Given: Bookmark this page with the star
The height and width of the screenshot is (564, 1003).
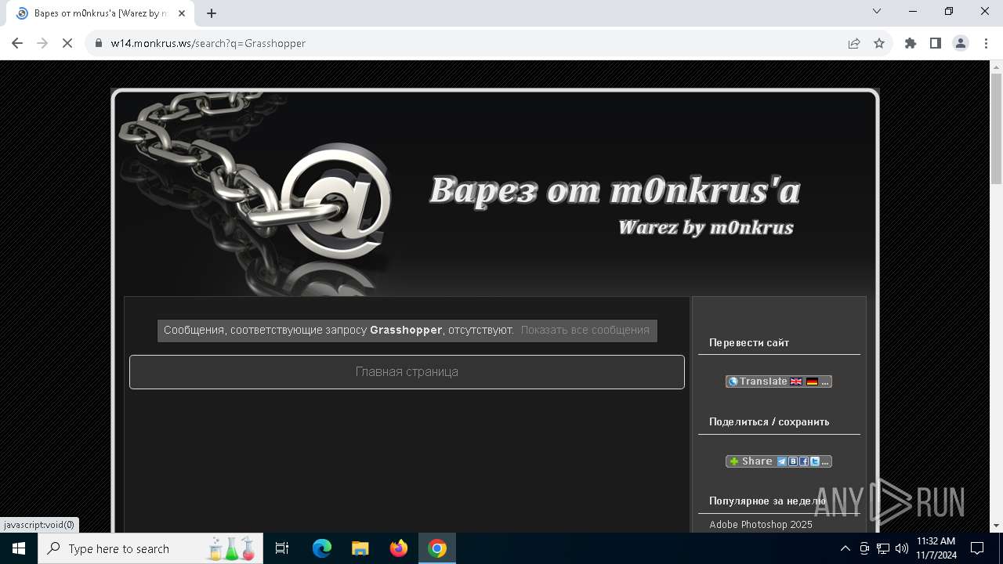Looking at the screenshot, I should pyautogui.click(x=879, y=43).
